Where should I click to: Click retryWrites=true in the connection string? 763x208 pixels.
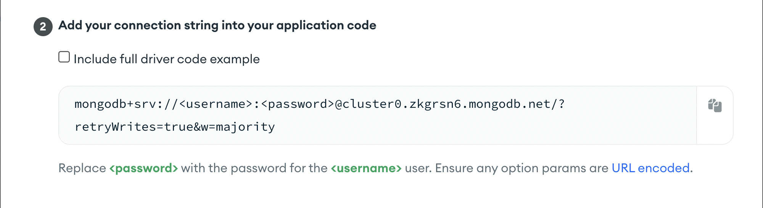[x=134, y=127]
